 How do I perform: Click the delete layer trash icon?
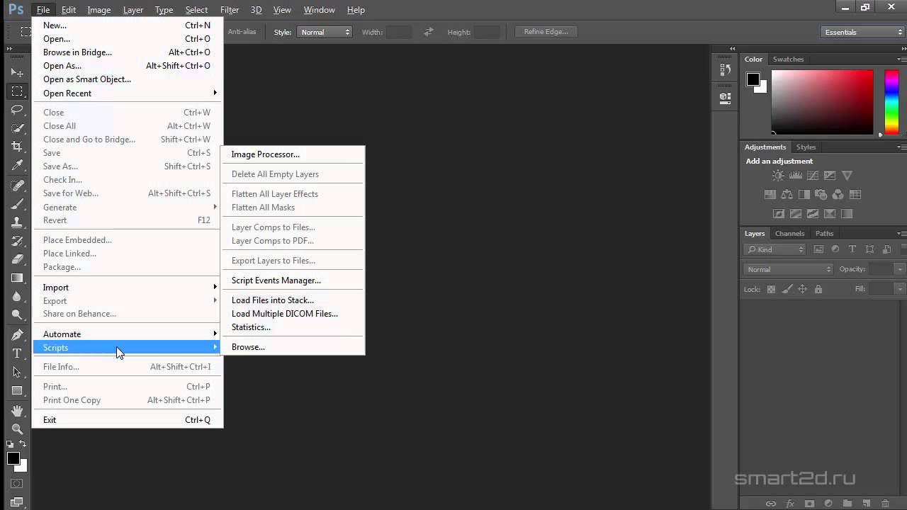884,504
